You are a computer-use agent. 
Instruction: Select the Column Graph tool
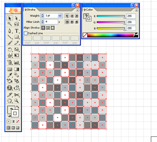click(16, 62)
